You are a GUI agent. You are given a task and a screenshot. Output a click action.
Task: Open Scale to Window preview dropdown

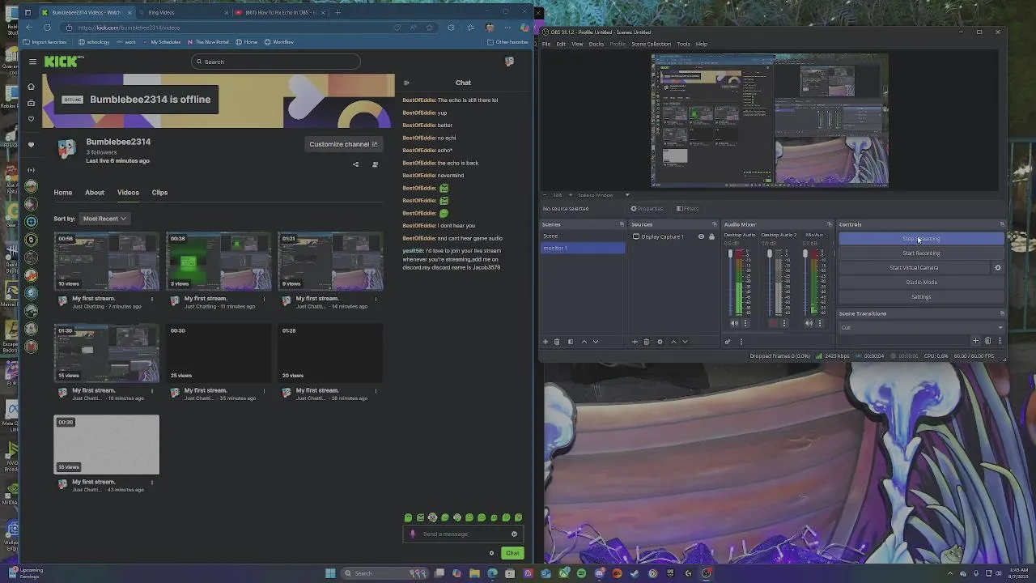click(604, 195)
